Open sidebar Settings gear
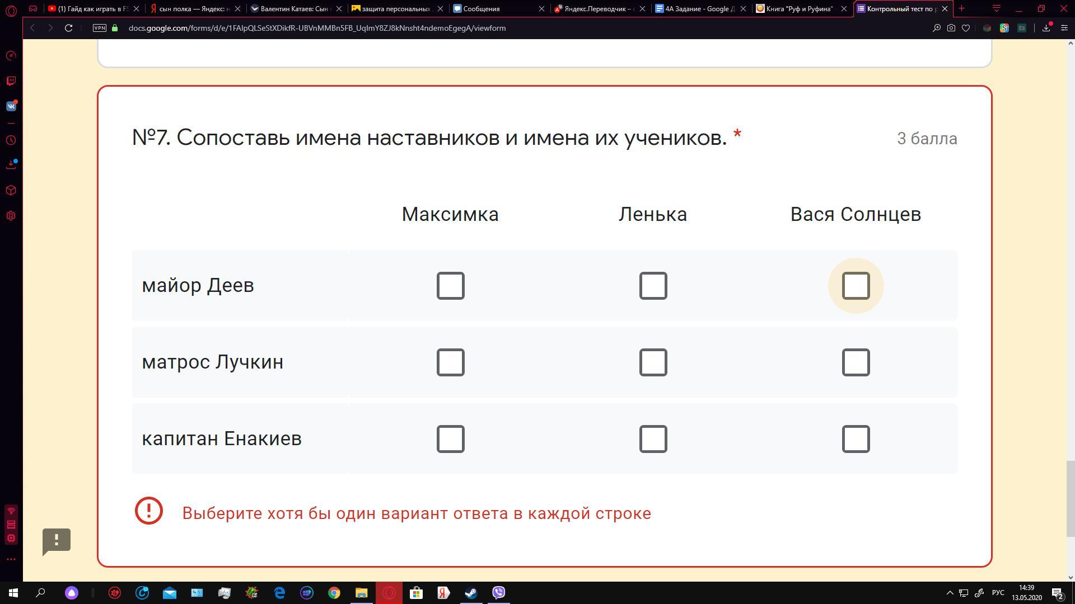 pyautogui.click(x=11, y=216)
